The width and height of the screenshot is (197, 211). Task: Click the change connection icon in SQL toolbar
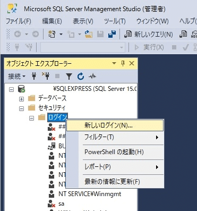[x=29, y=47]
